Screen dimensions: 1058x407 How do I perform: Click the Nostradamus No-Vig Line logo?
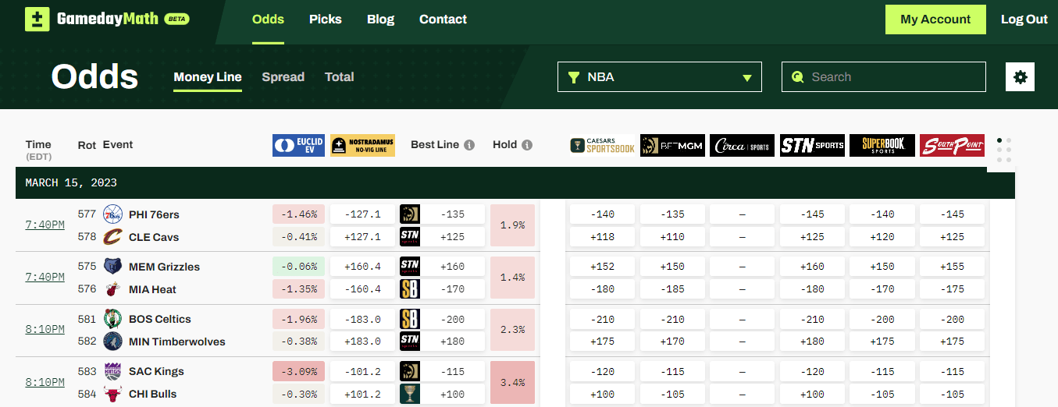pos(362,145)
